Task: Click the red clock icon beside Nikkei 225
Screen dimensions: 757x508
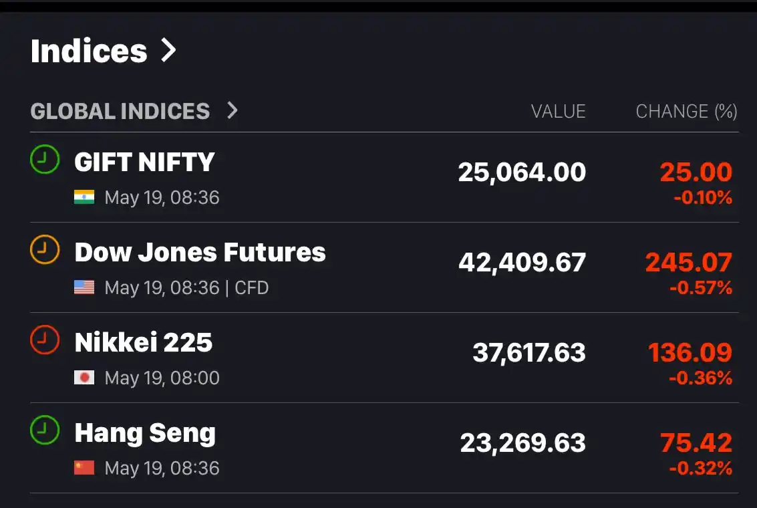Action: click(45, 340)
